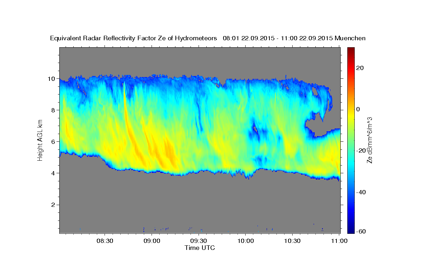Click the '09:00' time tick label

pyautogui.click(x=152, y=241)
